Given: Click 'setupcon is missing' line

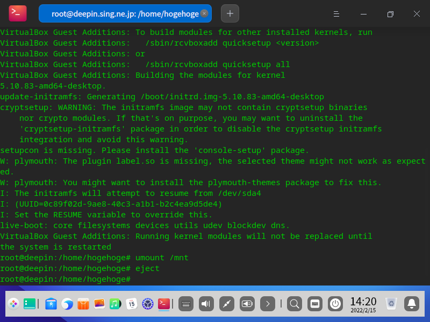Looking at the screenshot, I should (x=154, y=150).
